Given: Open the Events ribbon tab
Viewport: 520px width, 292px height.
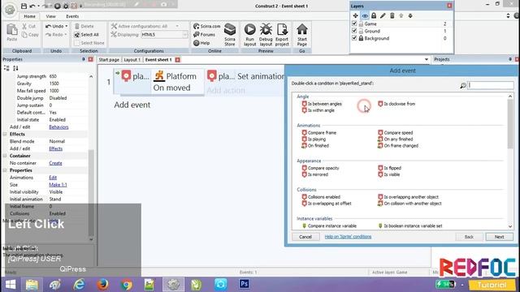Looking at the screenshot, I should click(72, 16).
